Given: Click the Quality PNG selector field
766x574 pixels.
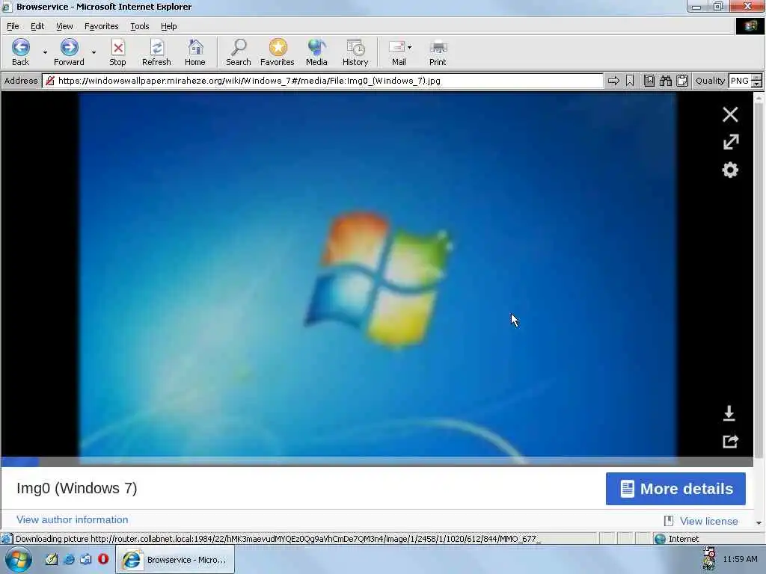Looking at the screenshot, I should coord(740,81).
